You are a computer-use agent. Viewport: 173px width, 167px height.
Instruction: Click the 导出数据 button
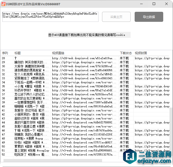[149, 17]
